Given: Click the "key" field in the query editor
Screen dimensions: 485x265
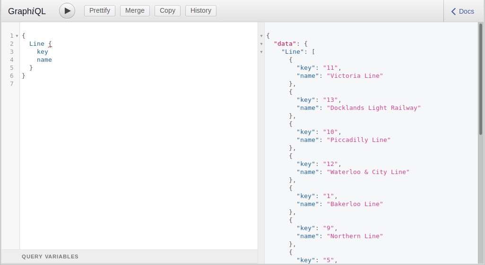Looking at the screenshot, I should click(43, 52).
